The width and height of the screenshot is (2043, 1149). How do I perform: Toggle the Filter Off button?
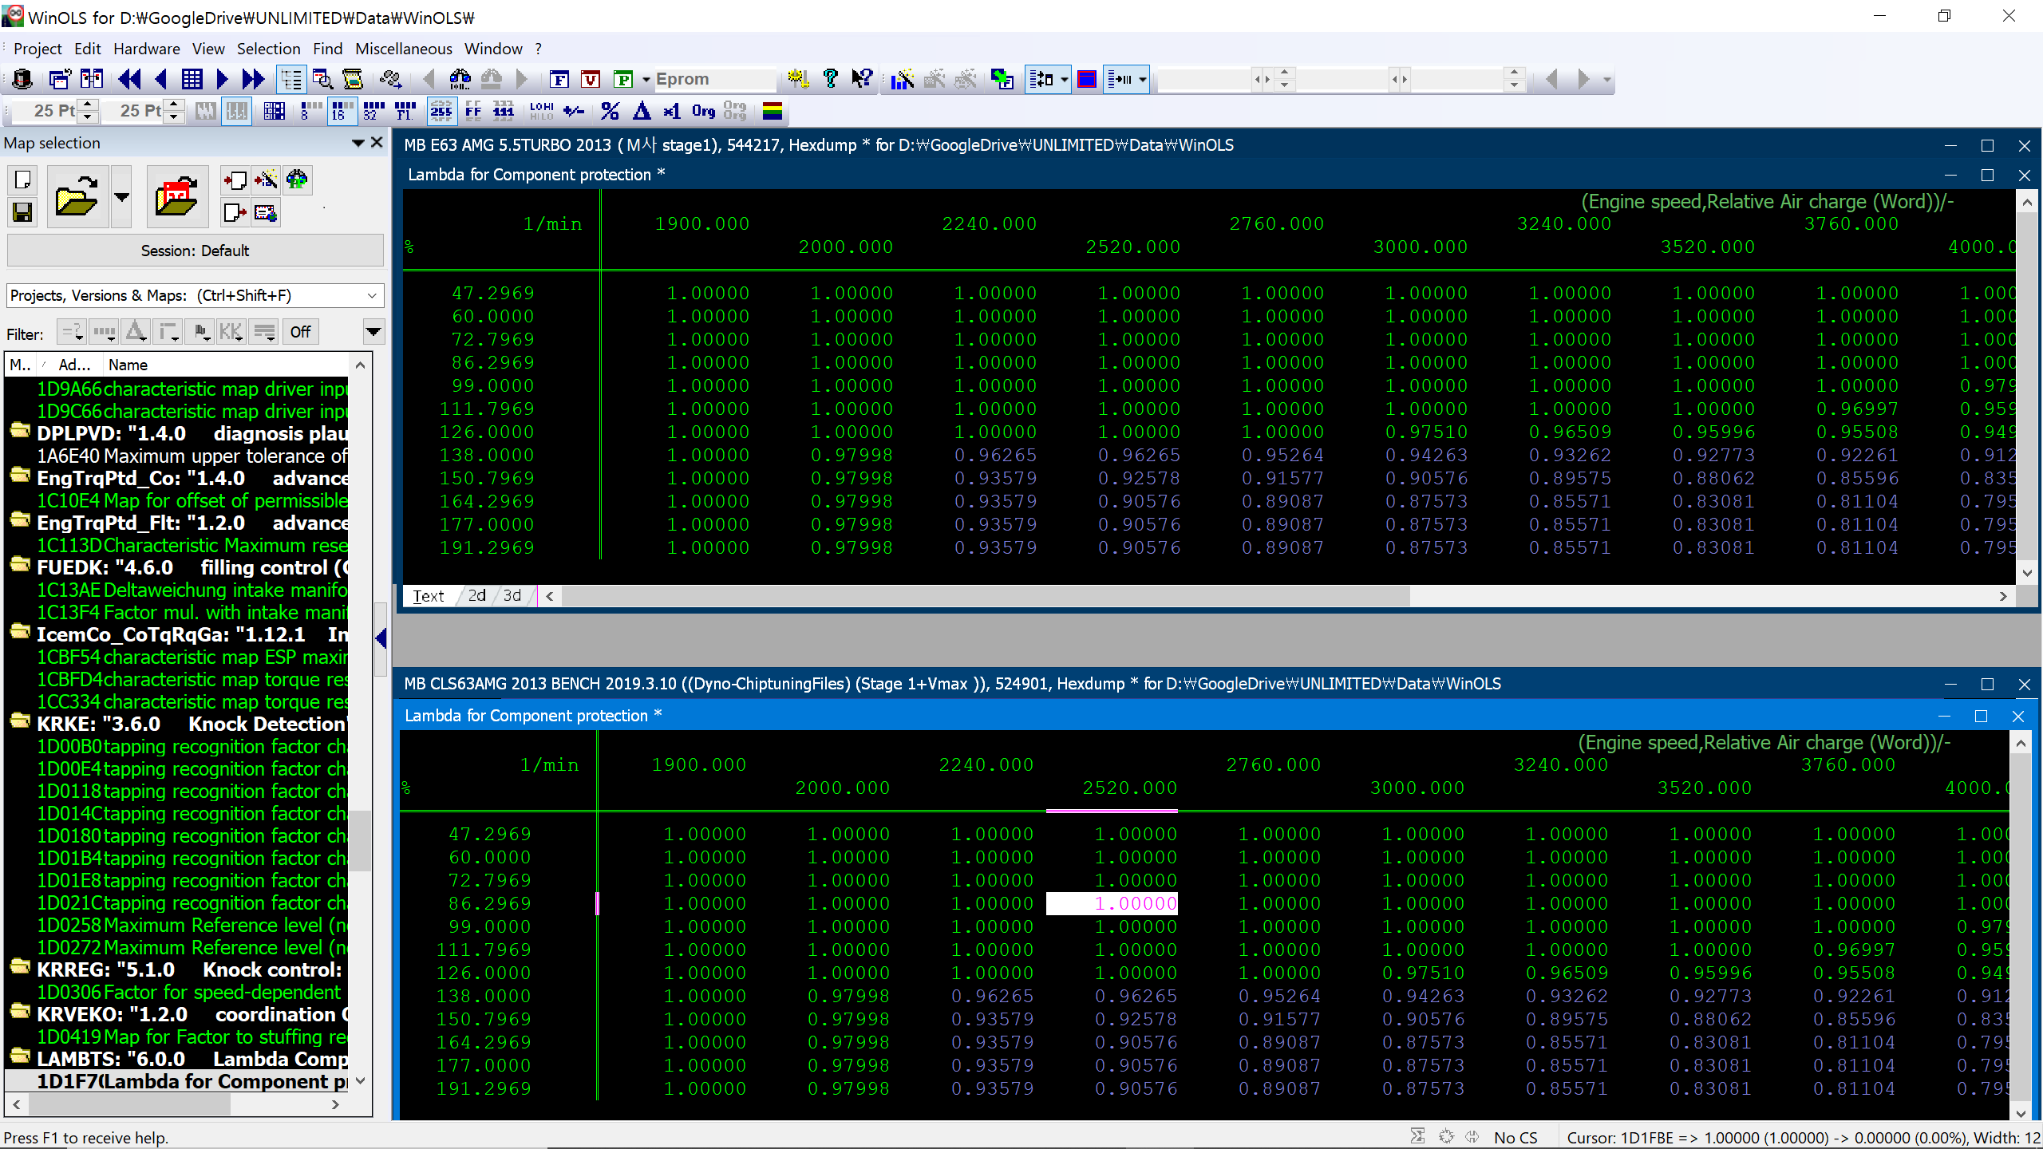point(300,332)
